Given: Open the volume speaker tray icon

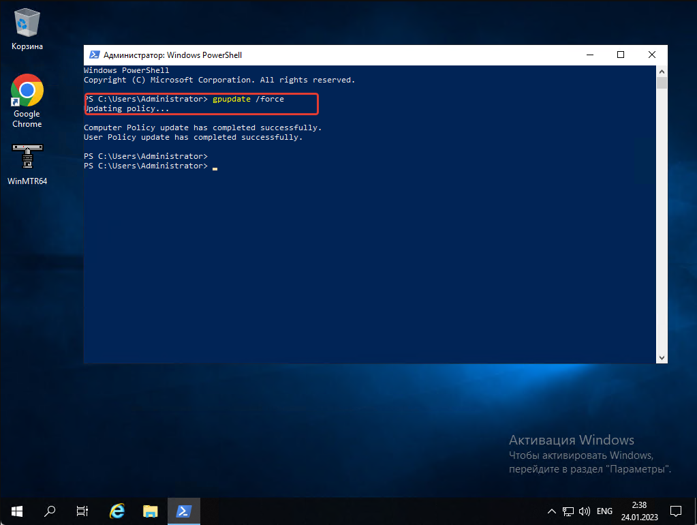Looking at the screenshot, I should click(x=584, y=511).
